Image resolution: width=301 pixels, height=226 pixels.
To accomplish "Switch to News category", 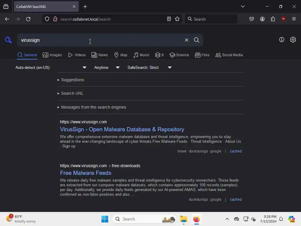I will coord(100,55).
